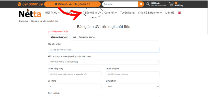Expand the Giới Thiệu menu

(x=52, y=13)
